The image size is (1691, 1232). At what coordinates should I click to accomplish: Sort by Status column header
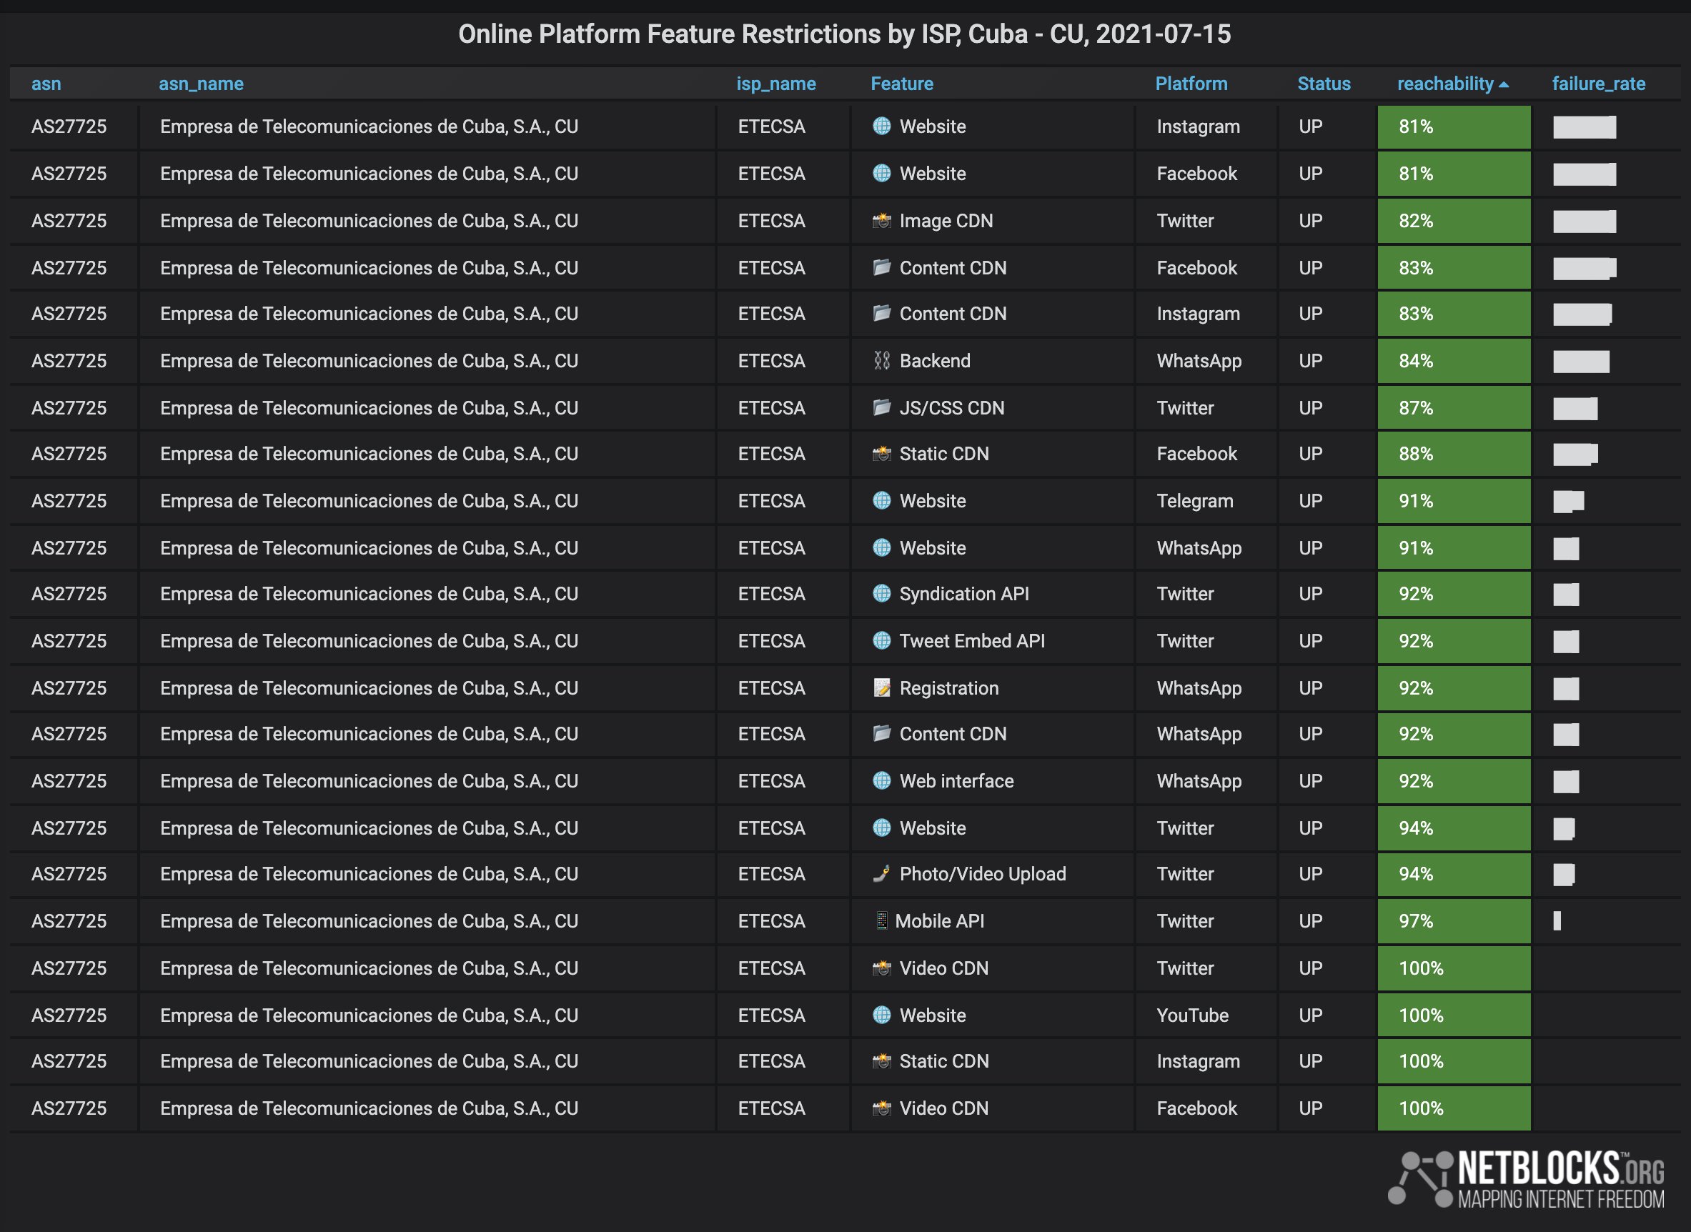(1324, 84)
